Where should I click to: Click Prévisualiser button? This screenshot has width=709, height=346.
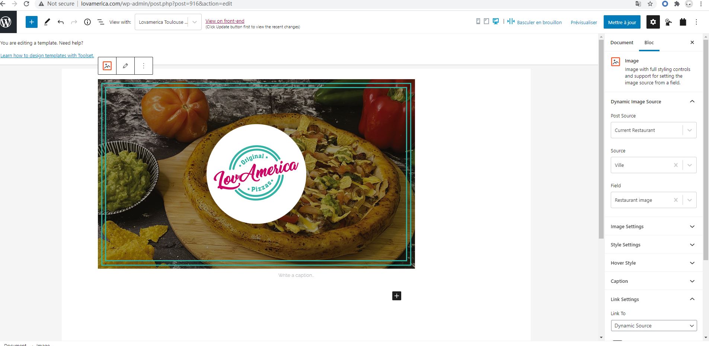pyautogui.click(x=584, y=22)
